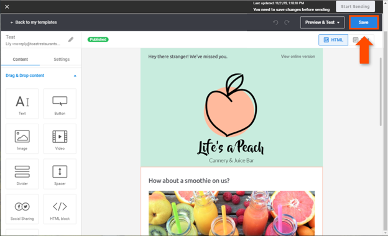The height and width of the screenshot is (236, 388).
Task: Select the Spacer content block
Action: [60, 174]
